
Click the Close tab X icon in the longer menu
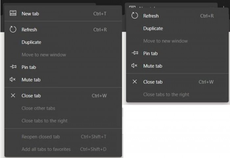click(13, 96)
